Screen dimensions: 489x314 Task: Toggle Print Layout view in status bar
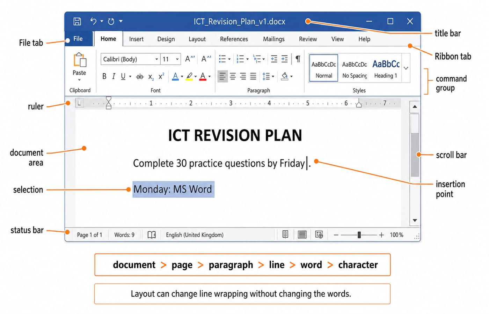click(x=302, y=234)
